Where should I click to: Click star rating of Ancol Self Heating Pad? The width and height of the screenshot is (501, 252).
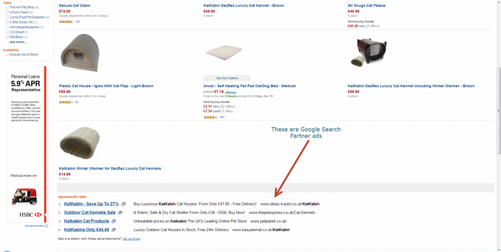click(210, 117)
